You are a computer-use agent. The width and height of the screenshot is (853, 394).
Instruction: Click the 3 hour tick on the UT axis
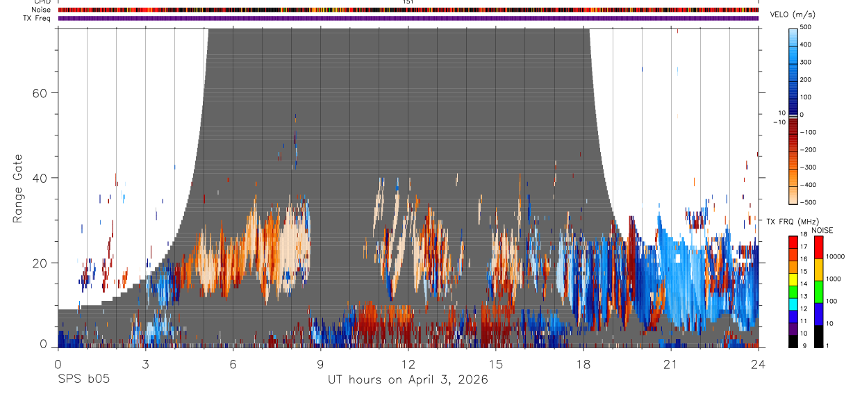tap(145, 363)
